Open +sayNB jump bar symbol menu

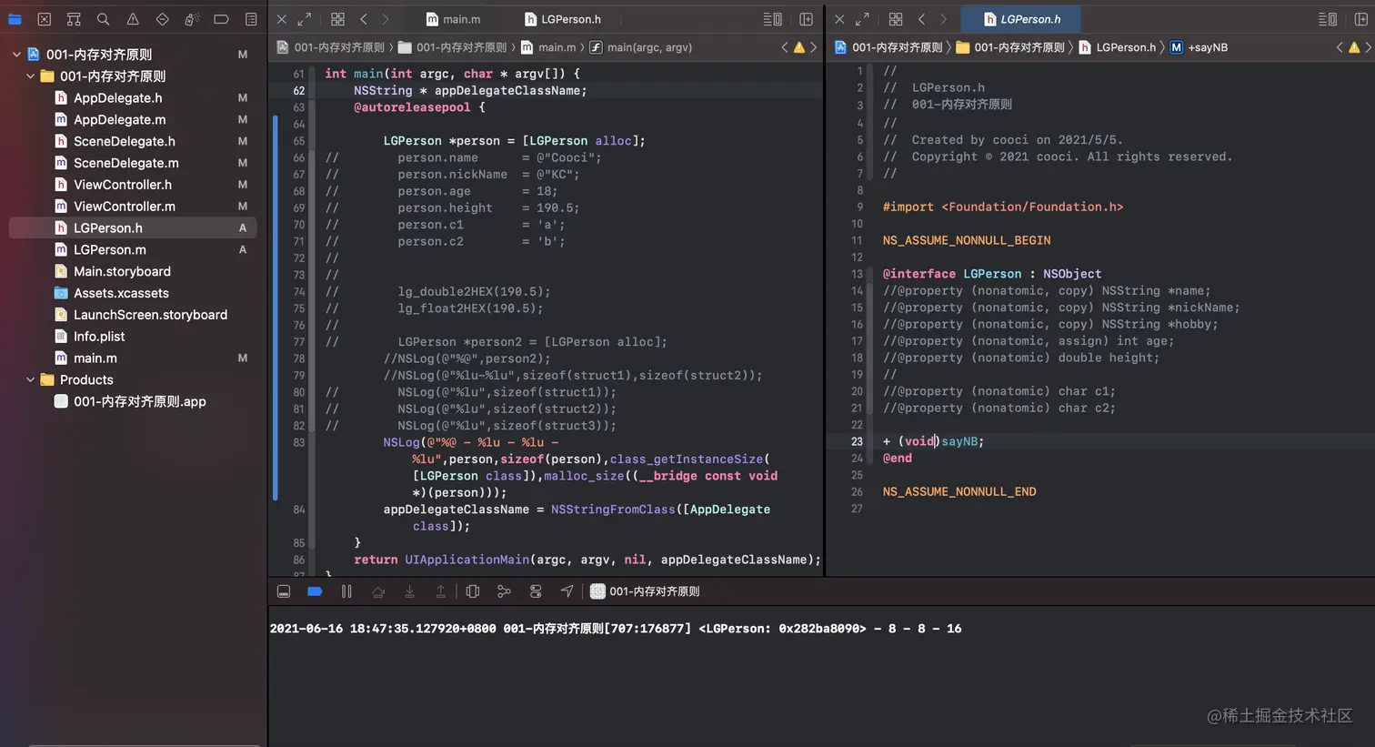(1199, 47)
